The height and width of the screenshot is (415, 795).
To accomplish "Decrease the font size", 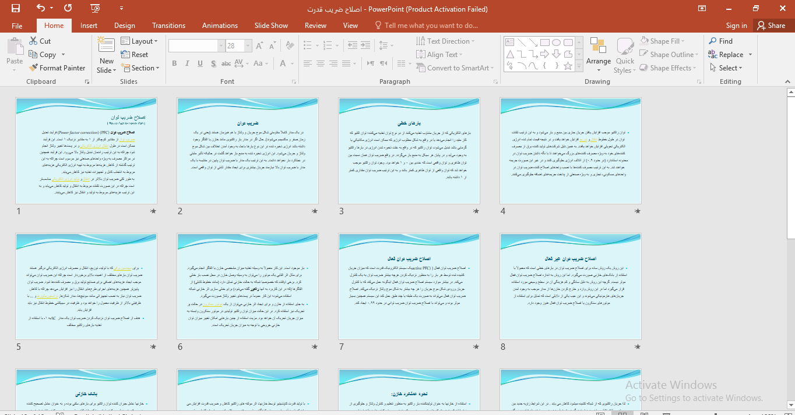I will click(x=273, y=46).
